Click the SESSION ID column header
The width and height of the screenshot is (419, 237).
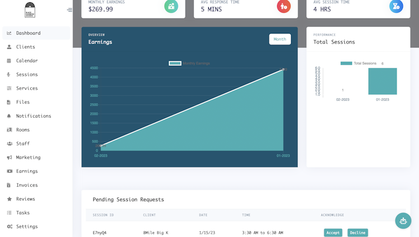[x=103, y=215]
